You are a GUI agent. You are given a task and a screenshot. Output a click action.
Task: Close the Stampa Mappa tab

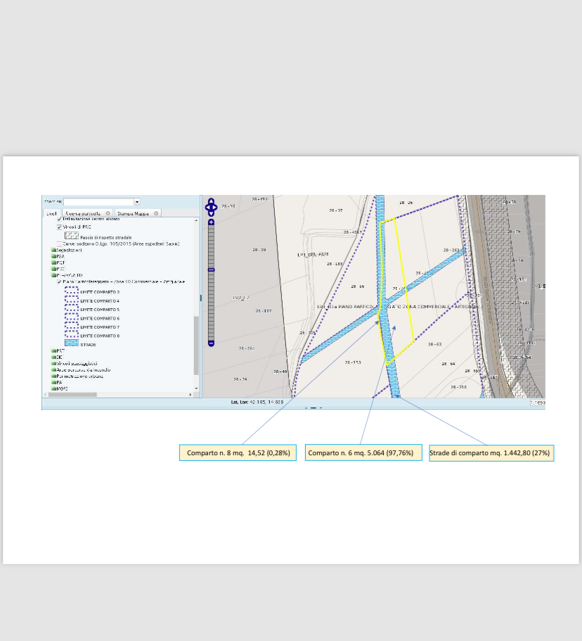pos(156,212)
